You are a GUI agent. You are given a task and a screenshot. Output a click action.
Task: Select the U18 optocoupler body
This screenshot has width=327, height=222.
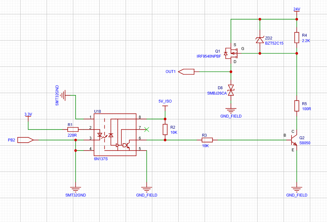pos(115,135)
